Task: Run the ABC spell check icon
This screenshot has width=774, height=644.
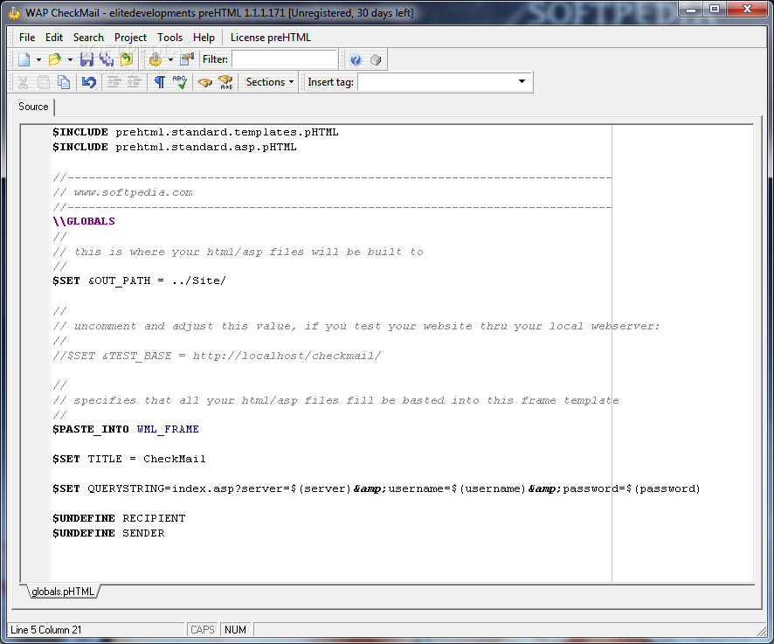Action: point(180,82)
